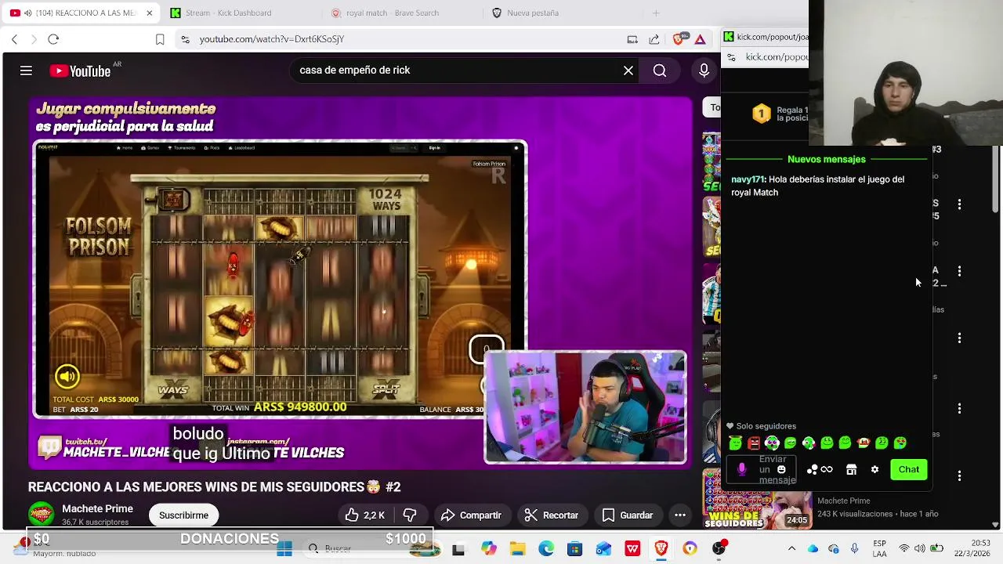Open a new browser tab
The height and width of the screenshot is (564, 1003).
[656, 13]
